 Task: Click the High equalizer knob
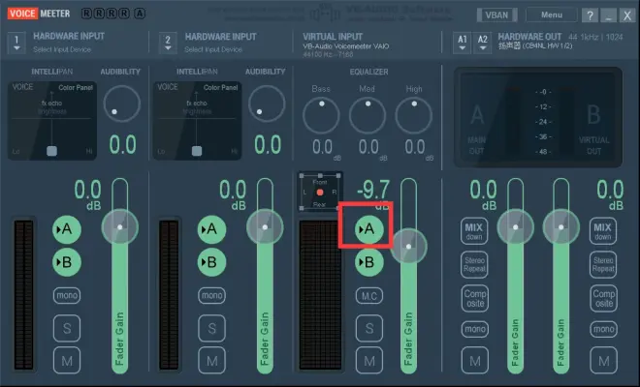point(414,116)
